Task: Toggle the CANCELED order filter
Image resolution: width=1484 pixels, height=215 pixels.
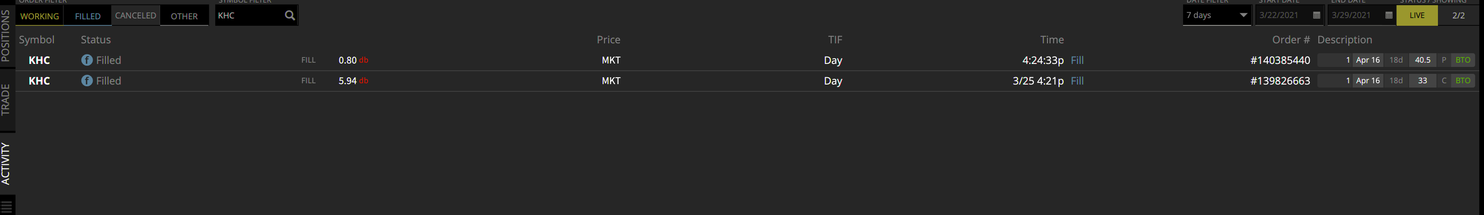Action: click(x=135, y=15)
